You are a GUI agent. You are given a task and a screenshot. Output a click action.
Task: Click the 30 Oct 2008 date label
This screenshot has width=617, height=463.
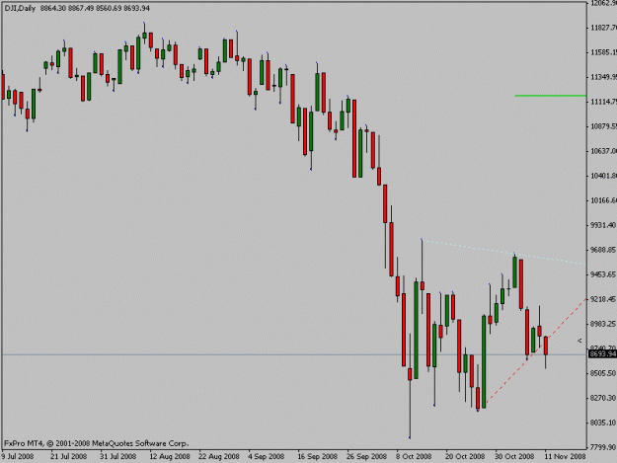coord(514,456)
